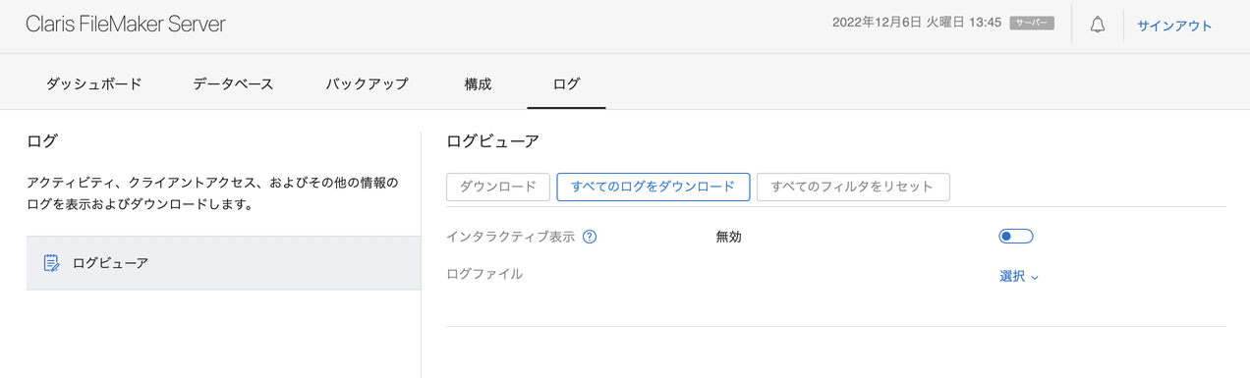Open the notifications bell icon
The image size is (1250, 378).
tap(1098, 26)
